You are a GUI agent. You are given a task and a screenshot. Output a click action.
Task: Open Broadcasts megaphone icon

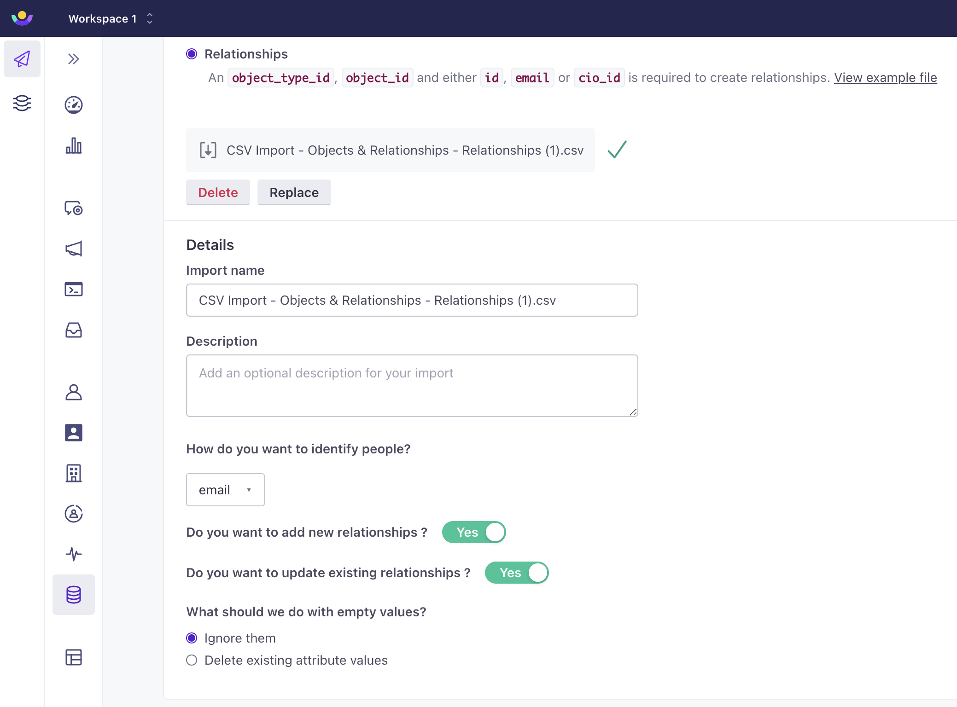click(x=74, y=249)
